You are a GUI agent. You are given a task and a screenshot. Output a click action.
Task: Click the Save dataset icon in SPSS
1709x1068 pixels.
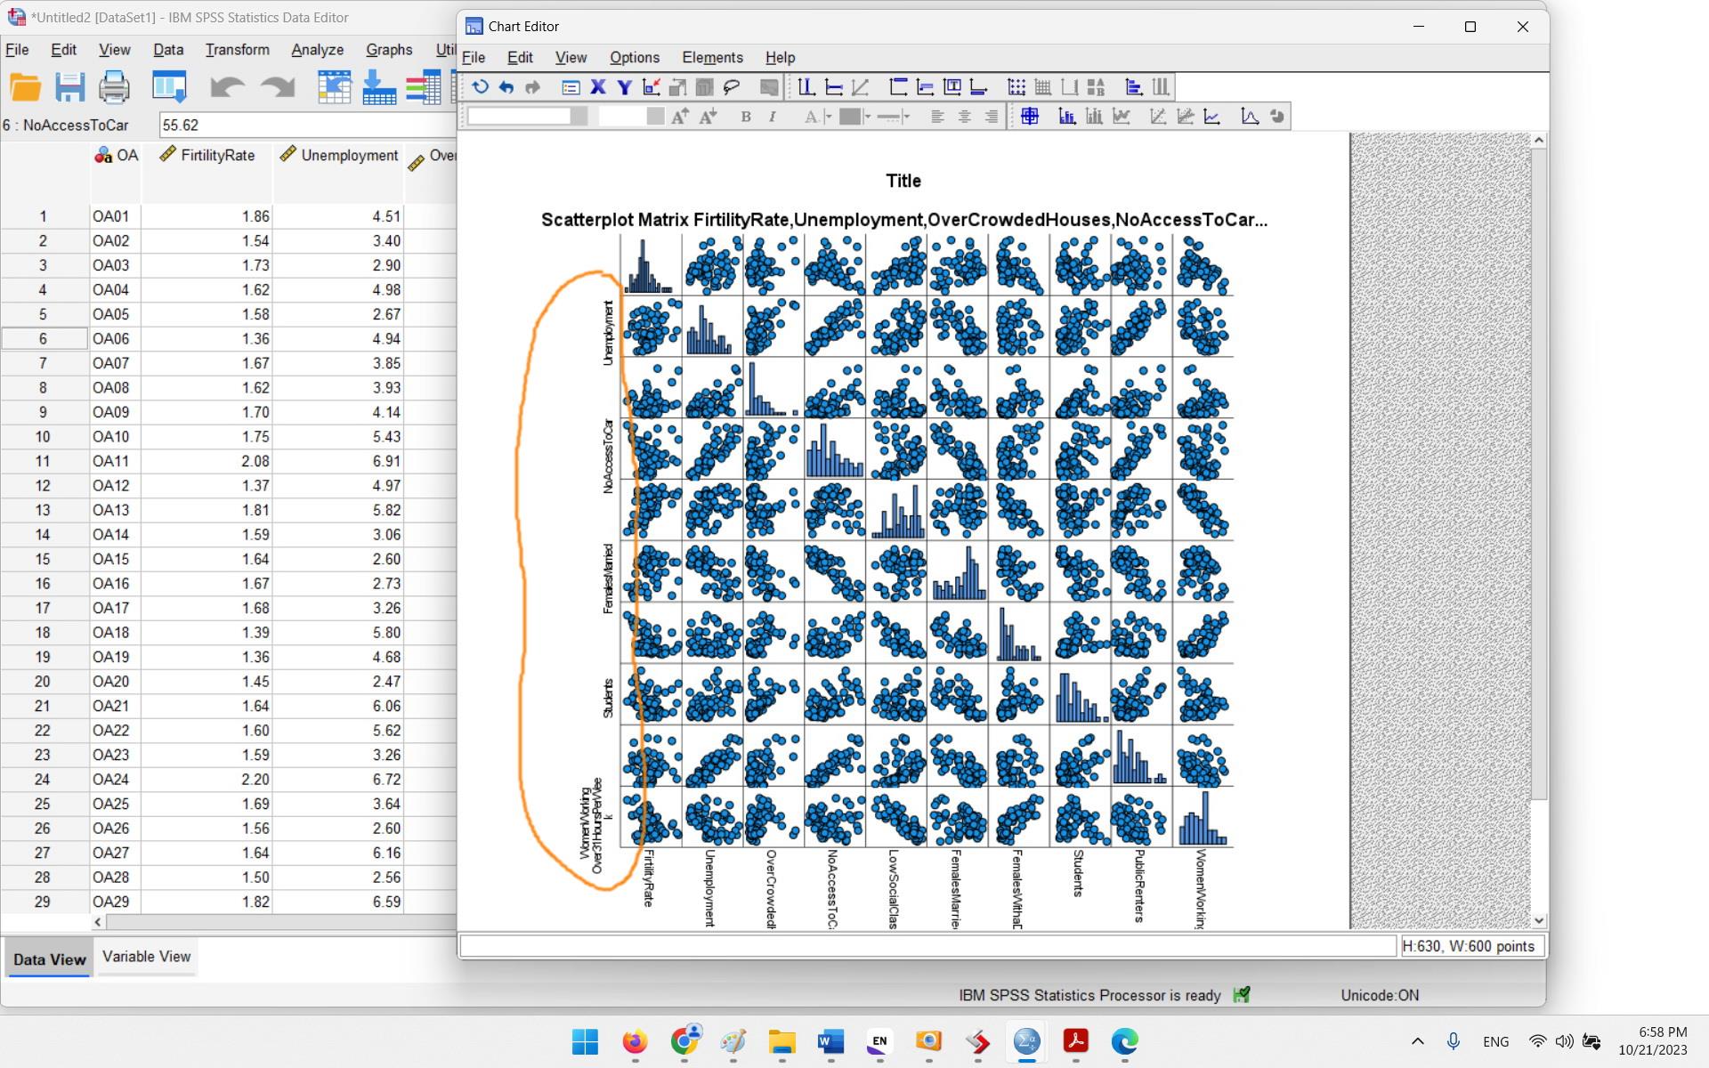(69, 87)
